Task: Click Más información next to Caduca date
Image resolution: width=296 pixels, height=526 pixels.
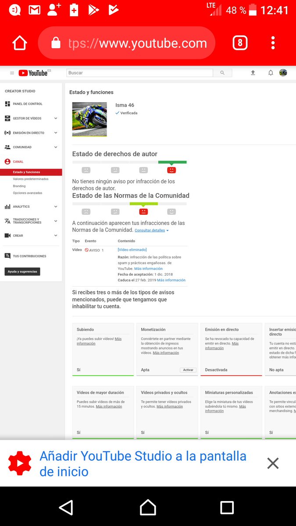Action: [x=171, y=280]
